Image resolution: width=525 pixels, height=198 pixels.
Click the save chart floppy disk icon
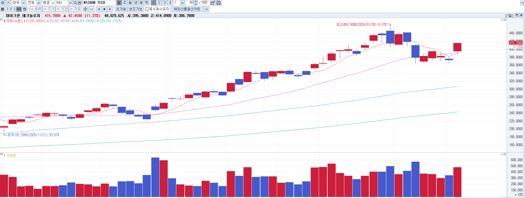[x=219, y=3]
